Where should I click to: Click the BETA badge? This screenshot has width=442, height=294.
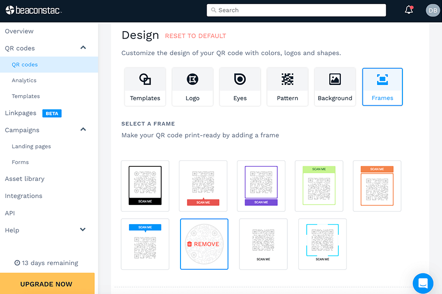coord(52,113)
